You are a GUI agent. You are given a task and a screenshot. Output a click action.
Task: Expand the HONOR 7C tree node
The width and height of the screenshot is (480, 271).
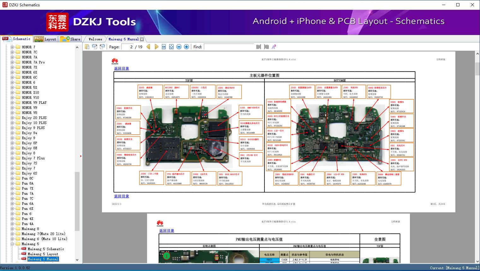click(x=12, y=52)
